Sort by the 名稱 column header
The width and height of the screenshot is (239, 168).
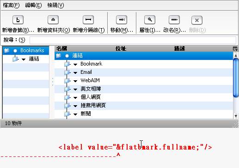(61, 48)
